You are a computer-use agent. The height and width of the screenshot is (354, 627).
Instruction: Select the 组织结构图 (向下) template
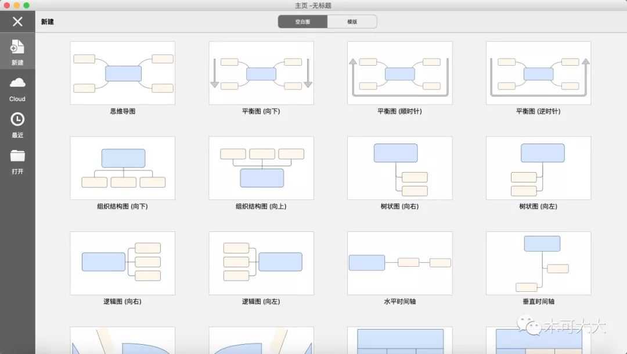coord(122,168)
